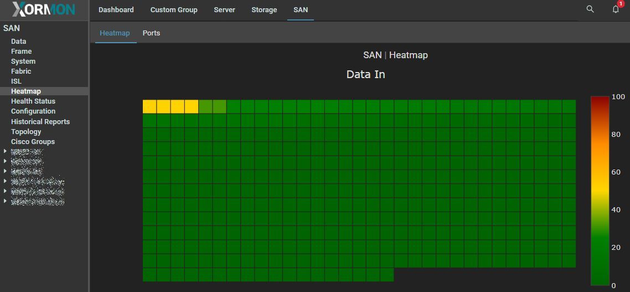The width and height of the screenshot is (630, 292).
Task: Click the first yellow heatmap cell
Action: [149, 106]
